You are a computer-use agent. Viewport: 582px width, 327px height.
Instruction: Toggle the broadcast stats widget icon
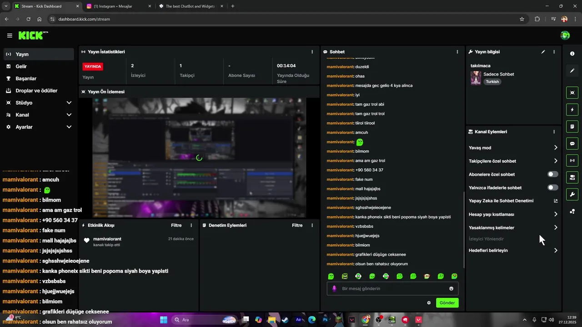click(x=572, y=160)
